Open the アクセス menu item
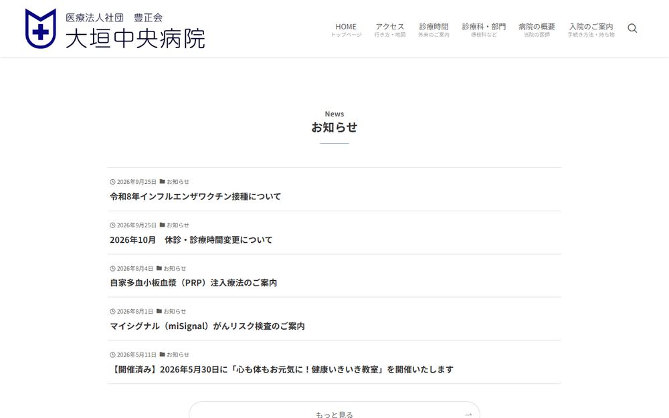The width and height of the screenshot is (669, 418). coord(389,29)
